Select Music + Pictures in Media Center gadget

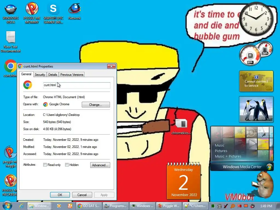point(228,156)
